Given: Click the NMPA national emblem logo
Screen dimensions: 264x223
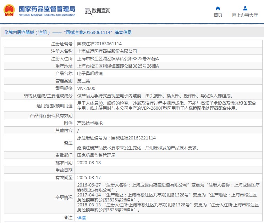Looking at the screenshot, I should tap(9, 10).
